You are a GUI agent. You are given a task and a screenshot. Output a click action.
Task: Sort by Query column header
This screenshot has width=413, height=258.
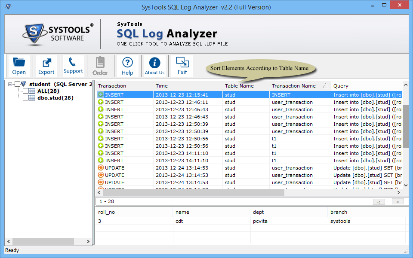point(367,86)
